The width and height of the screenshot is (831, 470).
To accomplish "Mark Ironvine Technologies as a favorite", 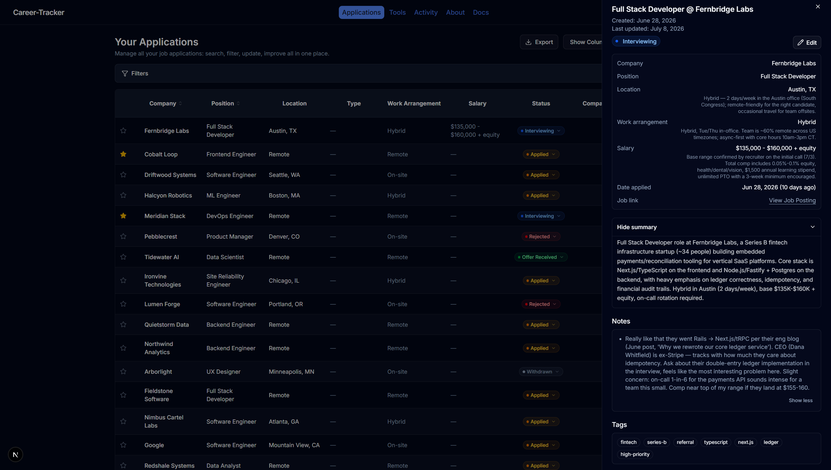I will 123,280.
